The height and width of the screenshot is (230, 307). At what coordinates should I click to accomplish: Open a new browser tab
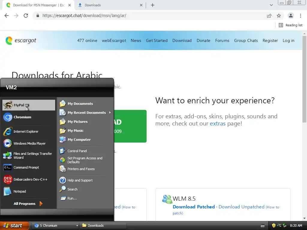click(153, 5)
